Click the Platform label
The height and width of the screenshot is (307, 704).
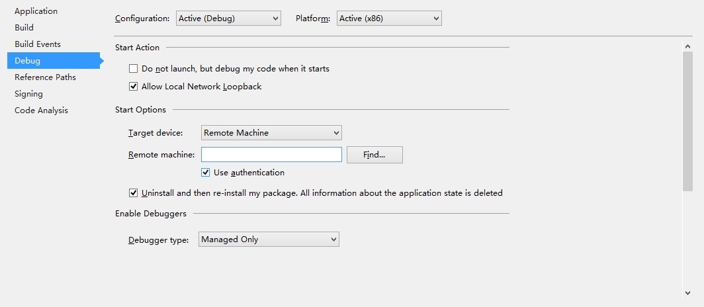click(x=313, y=19)
